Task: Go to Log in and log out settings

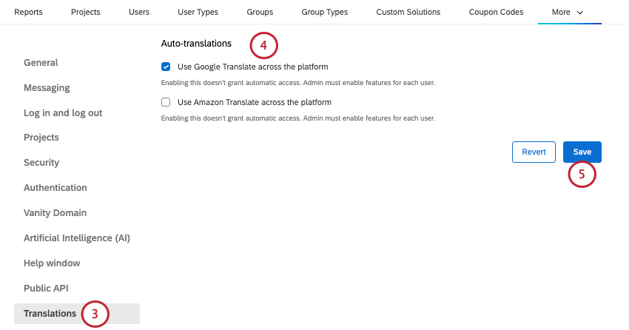Action: (63, 113)
